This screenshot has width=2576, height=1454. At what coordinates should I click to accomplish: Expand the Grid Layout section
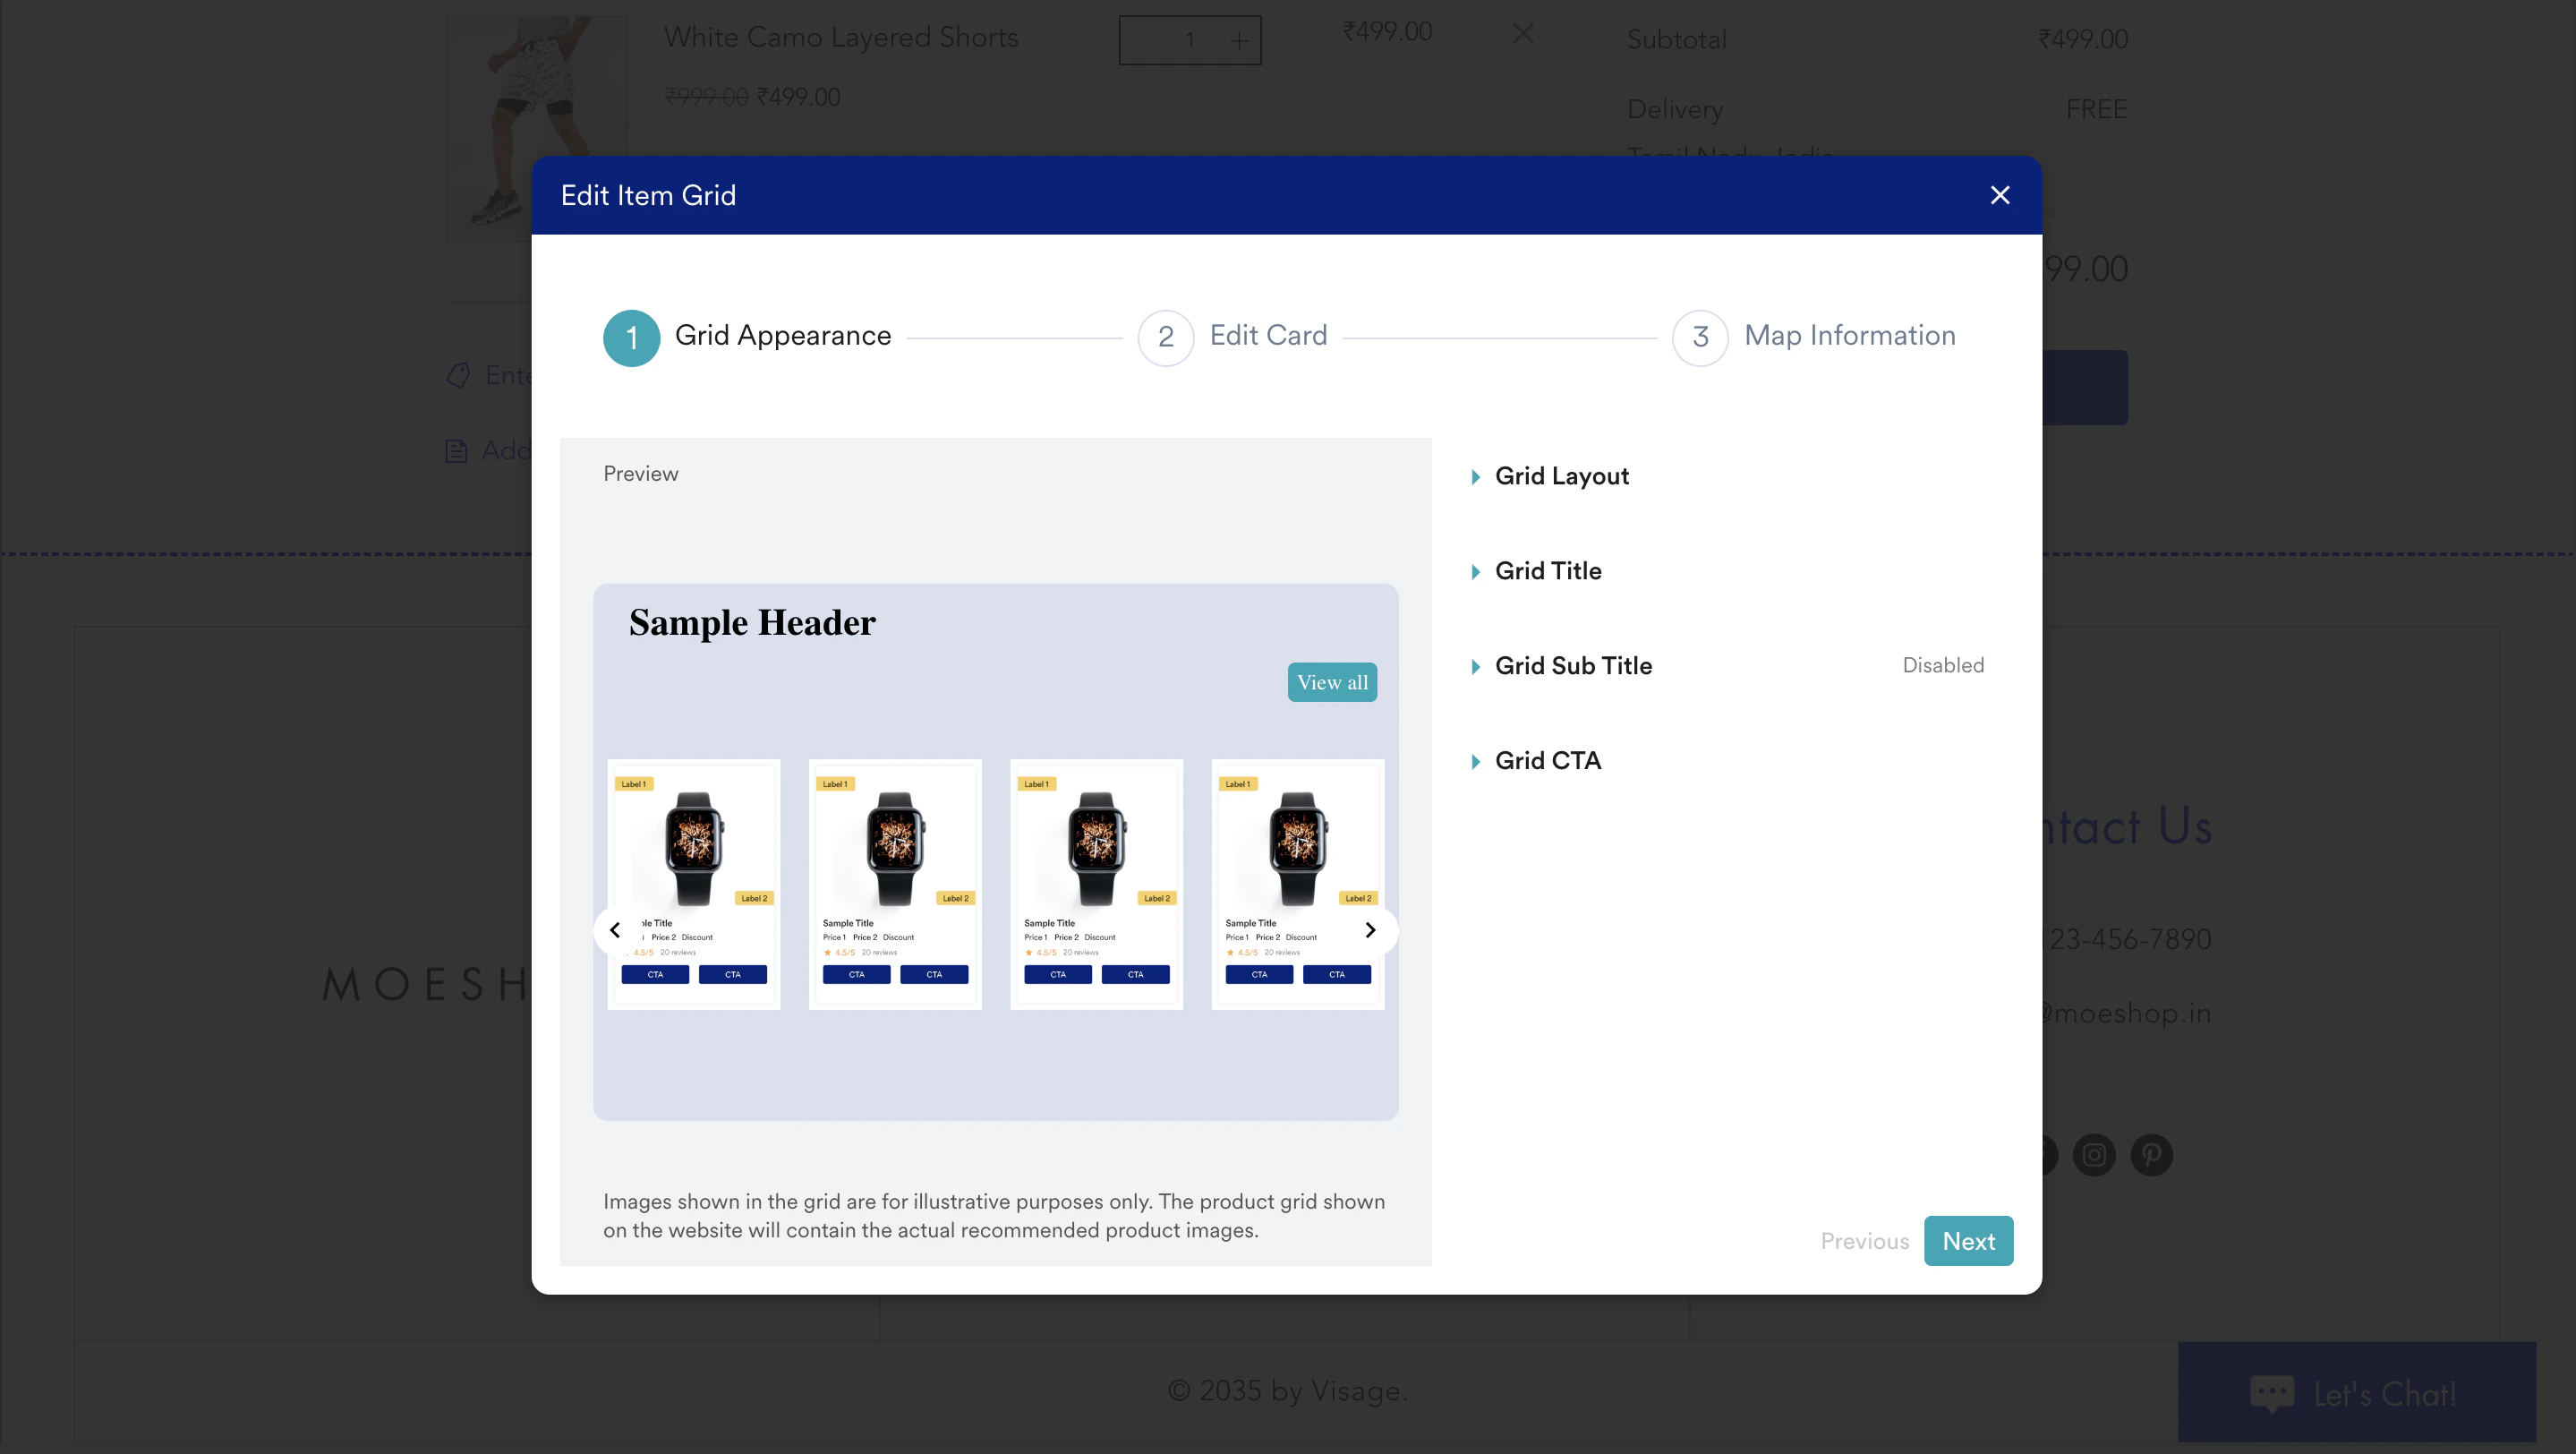point(1561,476)
